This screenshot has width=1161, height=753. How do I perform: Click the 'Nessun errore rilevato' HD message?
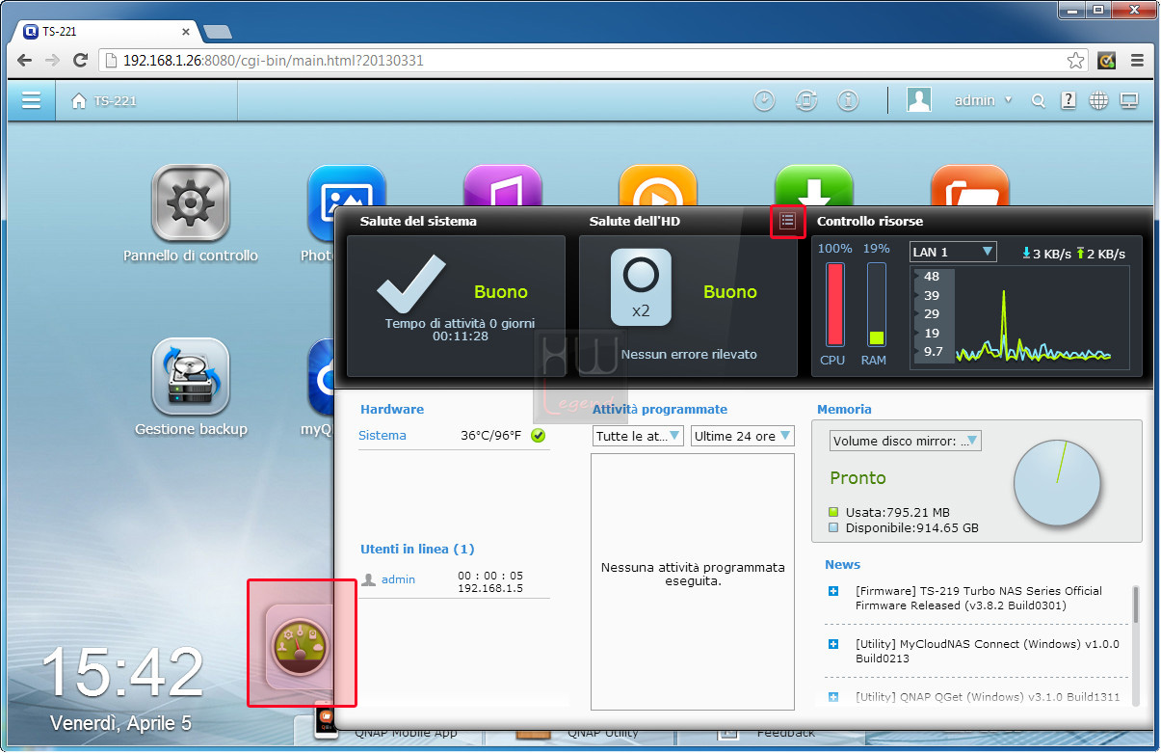tap(689, 354)
